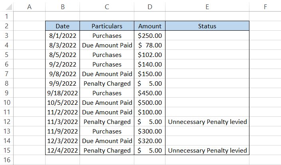Select the 11/9/2022 date cell

click(x=62, y=132)
